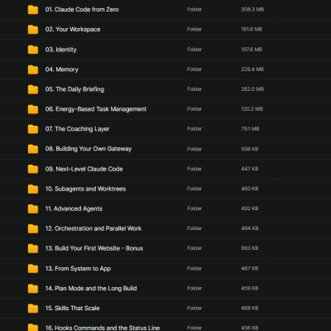Click folder icon beside 03. Identity
The height and width of the screenshot is (331, 331).
pyautogui.click(x=33, y=50)
